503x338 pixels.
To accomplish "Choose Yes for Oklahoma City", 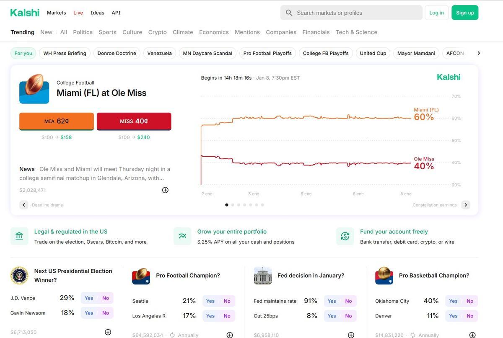I will (x=453, y=301).
